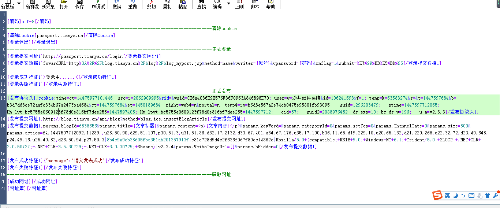Click the 正式发布 comment text
The width and height of the screenshot is (500, 208).
tap(221, 91)
